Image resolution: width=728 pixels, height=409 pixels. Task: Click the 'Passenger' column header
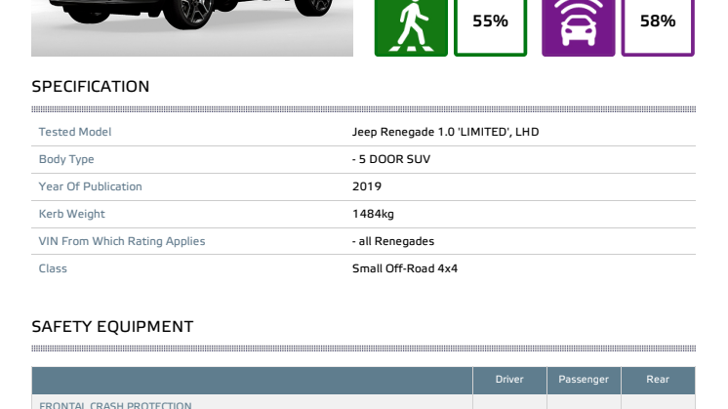(x=584, y=380)
